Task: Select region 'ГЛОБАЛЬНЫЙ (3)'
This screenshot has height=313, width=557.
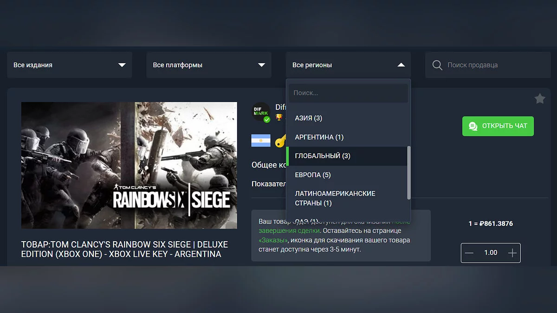Action: (x=346, y=156)
